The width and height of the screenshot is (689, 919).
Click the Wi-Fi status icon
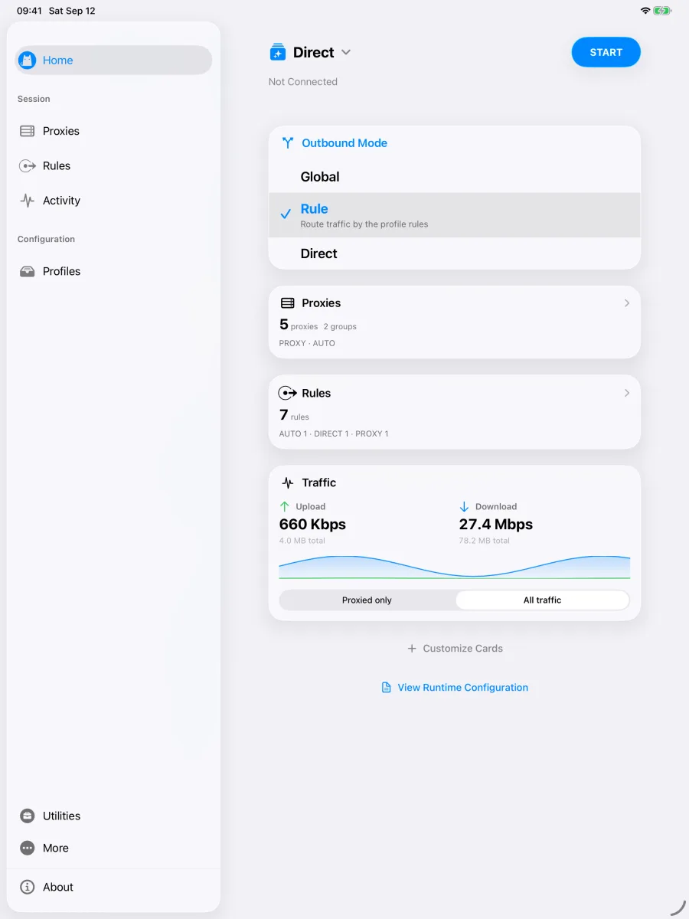(645, 11)
